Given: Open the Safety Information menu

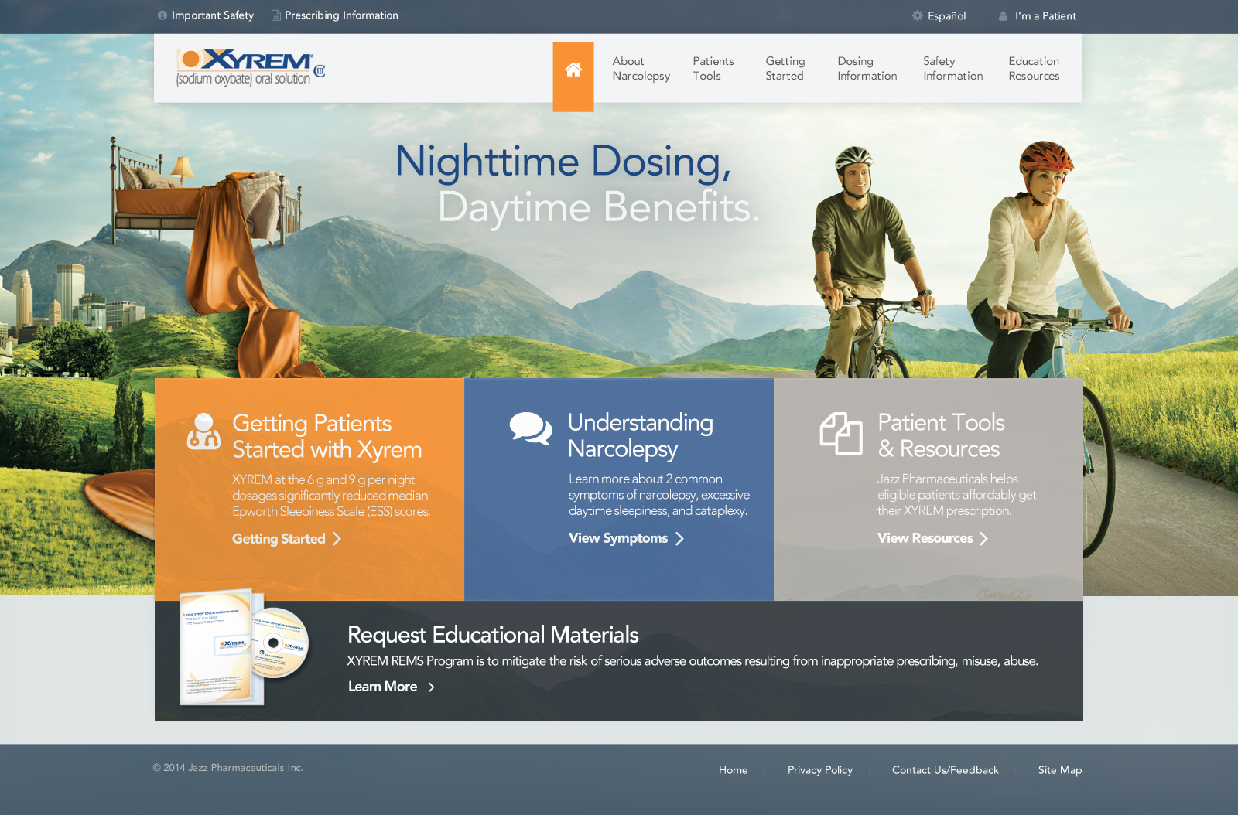Looking at the screenshot, I should (953, 68).
